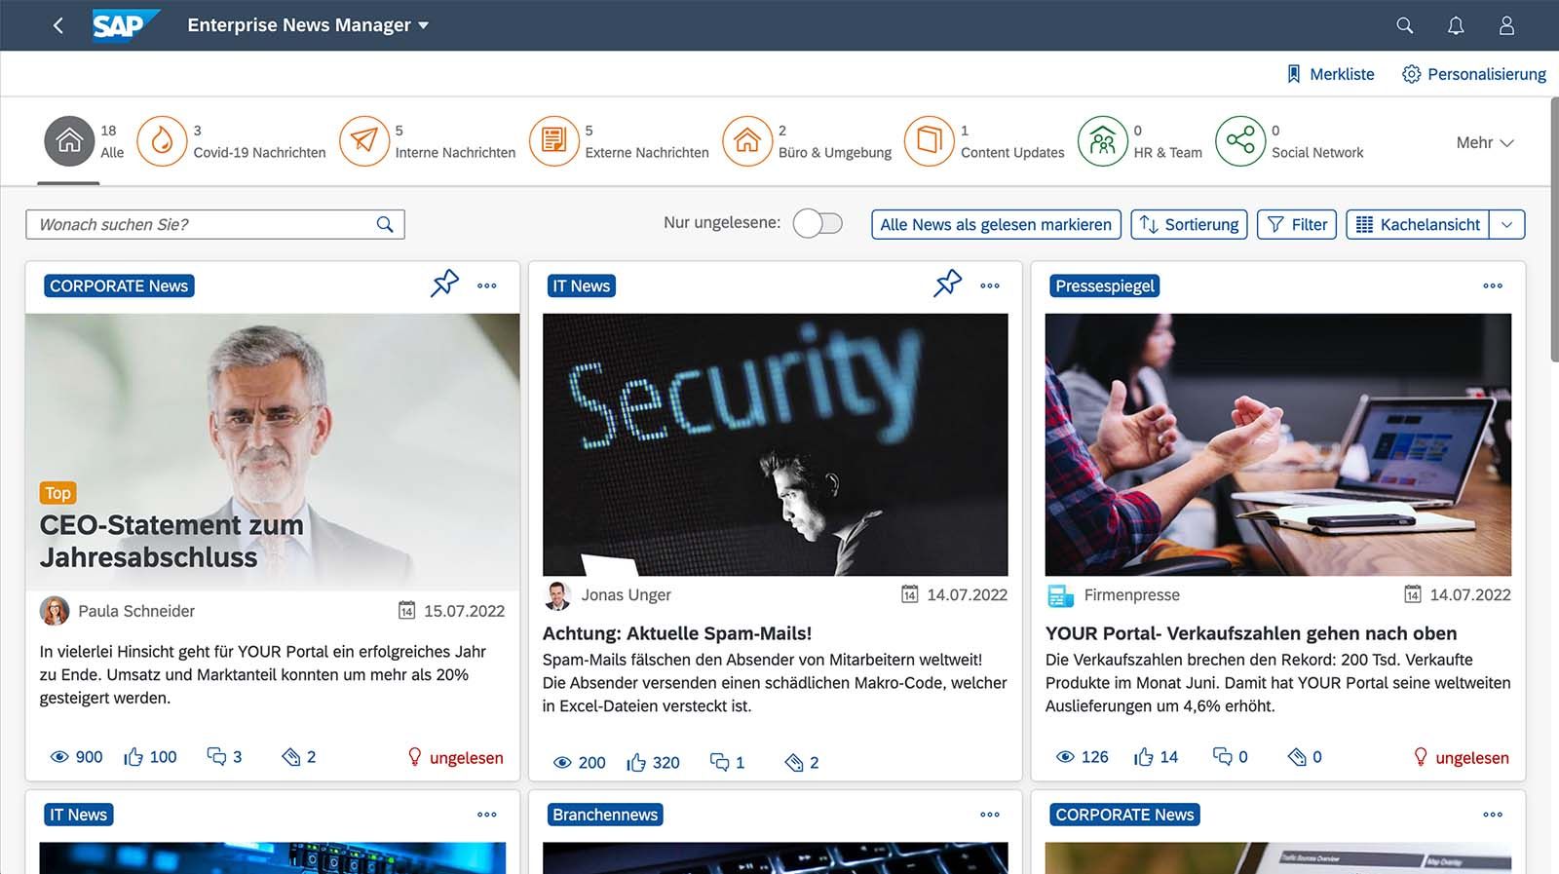
Task: Open the user profile icon
Action: pyautogui.click(x=1506, y=25)
